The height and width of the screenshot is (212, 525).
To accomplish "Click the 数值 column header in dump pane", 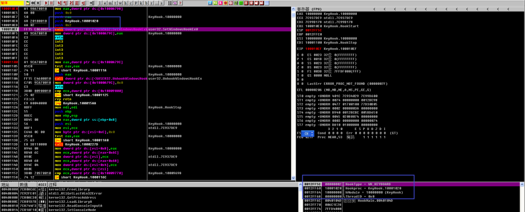I will 28,184.
